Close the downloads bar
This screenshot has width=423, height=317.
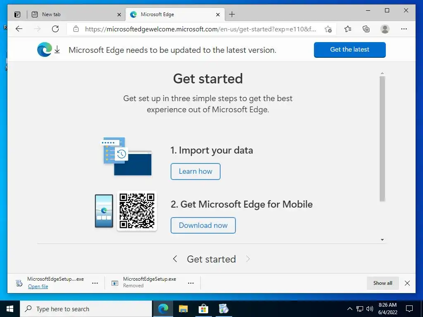tap(407, 283)
